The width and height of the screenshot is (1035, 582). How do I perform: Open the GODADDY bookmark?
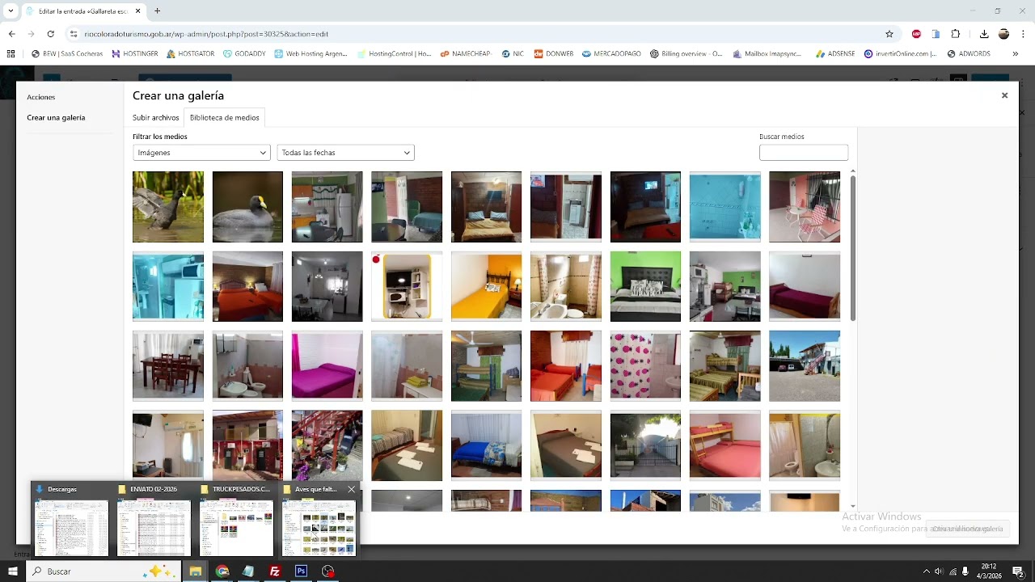click(x=244, y=54)
